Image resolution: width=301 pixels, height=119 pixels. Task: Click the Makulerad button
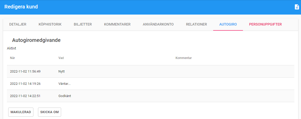tap(21, 112)
